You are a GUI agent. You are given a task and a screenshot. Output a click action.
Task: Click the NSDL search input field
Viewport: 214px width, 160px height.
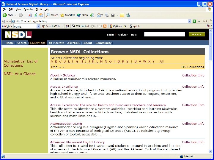tap(165, 34)
